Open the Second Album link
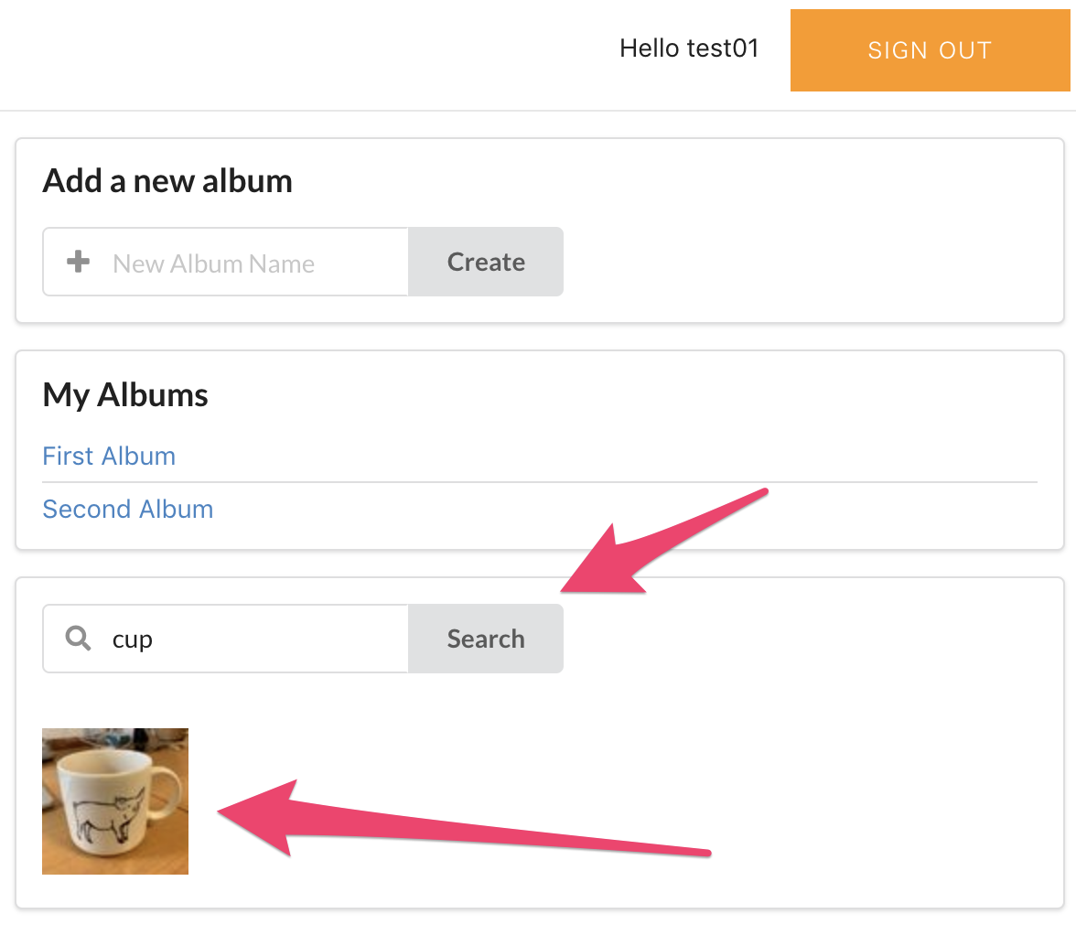The width and height of the screenshot is (1076, 935). [128, 509]
